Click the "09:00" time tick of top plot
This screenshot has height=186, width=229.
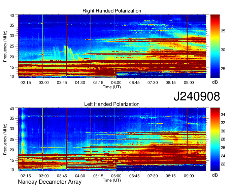point(189,83)
